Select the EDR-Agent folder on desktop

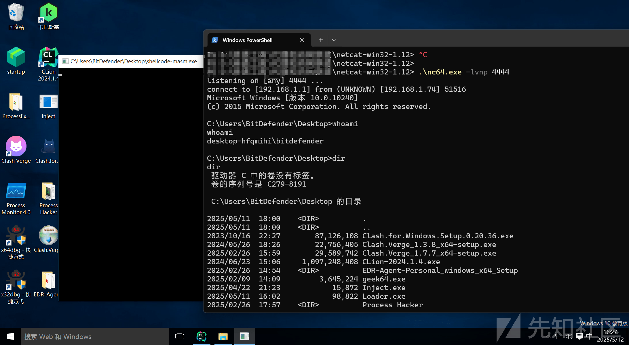46,284
